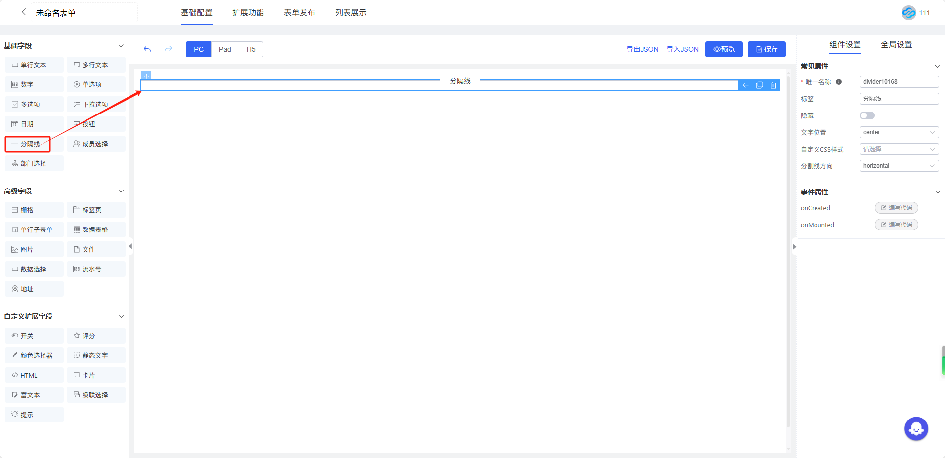945x458 pixels.
Task: Open the chat assistant floating icon
Action: (916, 429)
